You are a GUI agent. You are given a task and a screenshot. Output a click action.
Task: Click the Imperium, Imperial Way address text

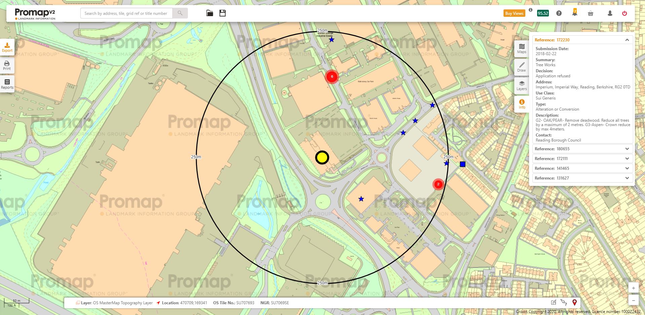click(x=583, y=87)
